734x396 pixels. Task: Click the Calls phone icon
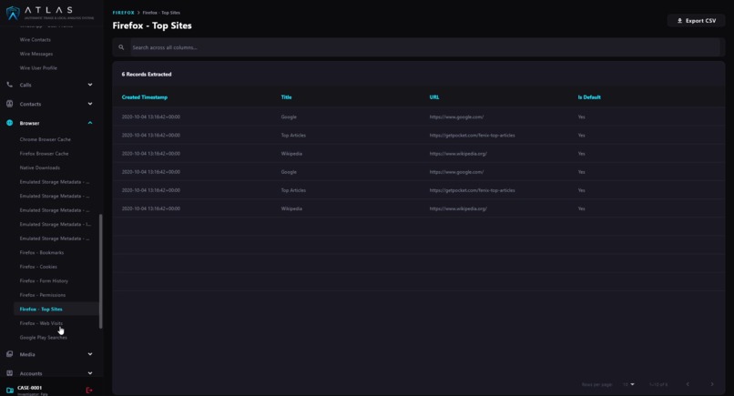(x=9, y=85)
